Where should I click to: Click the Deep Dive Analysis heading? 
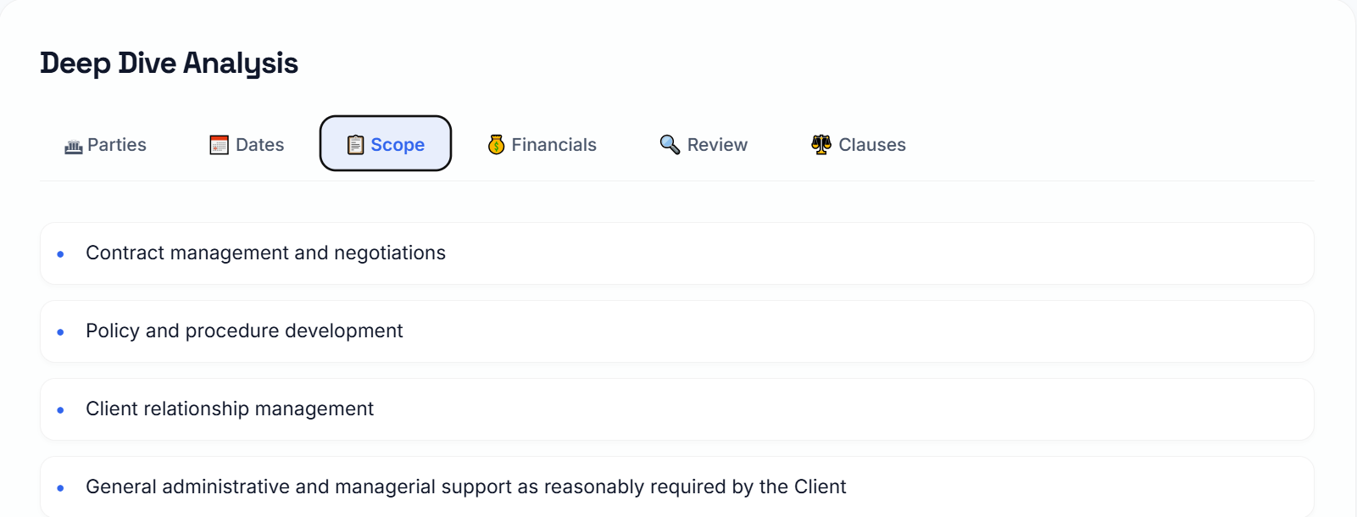click(169, 64)
